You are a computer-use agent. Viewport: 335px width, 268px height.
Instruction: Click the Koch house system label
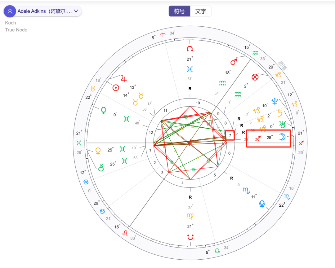[x=11, y=23]
